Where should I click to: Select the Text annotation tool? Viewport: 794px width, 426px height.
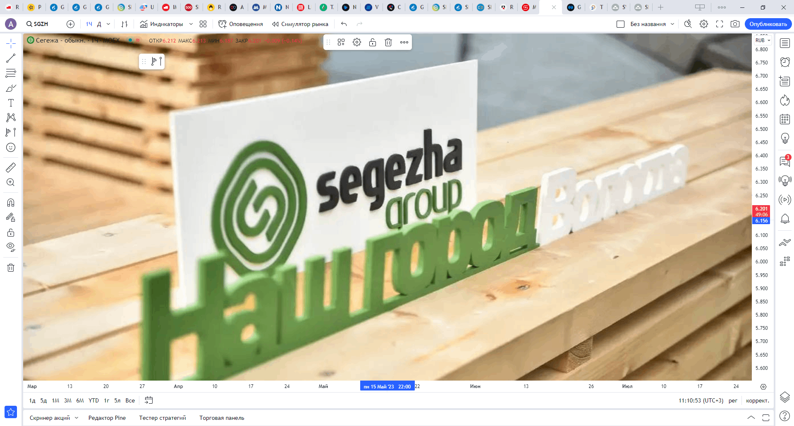pos(11,103)
